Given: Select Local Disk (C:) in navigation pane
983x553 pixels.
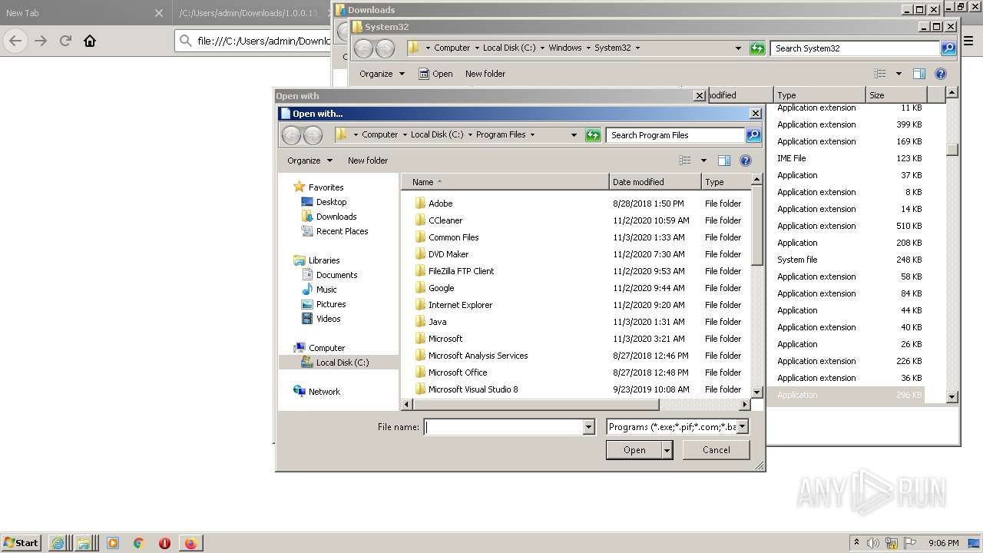Looking at the screenshot, I should pos(339,363).
